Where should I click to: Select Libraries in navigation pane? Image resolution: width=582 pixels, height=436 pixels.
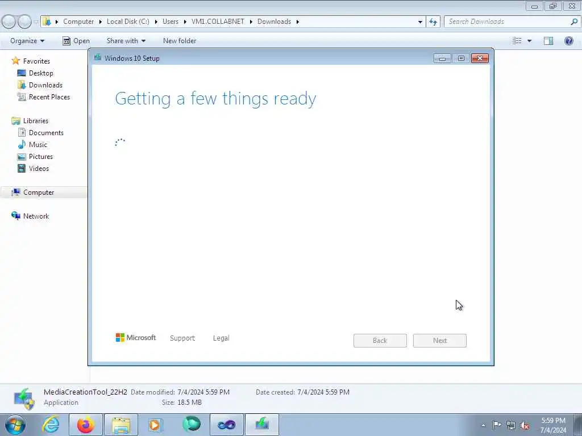[36, 120]
